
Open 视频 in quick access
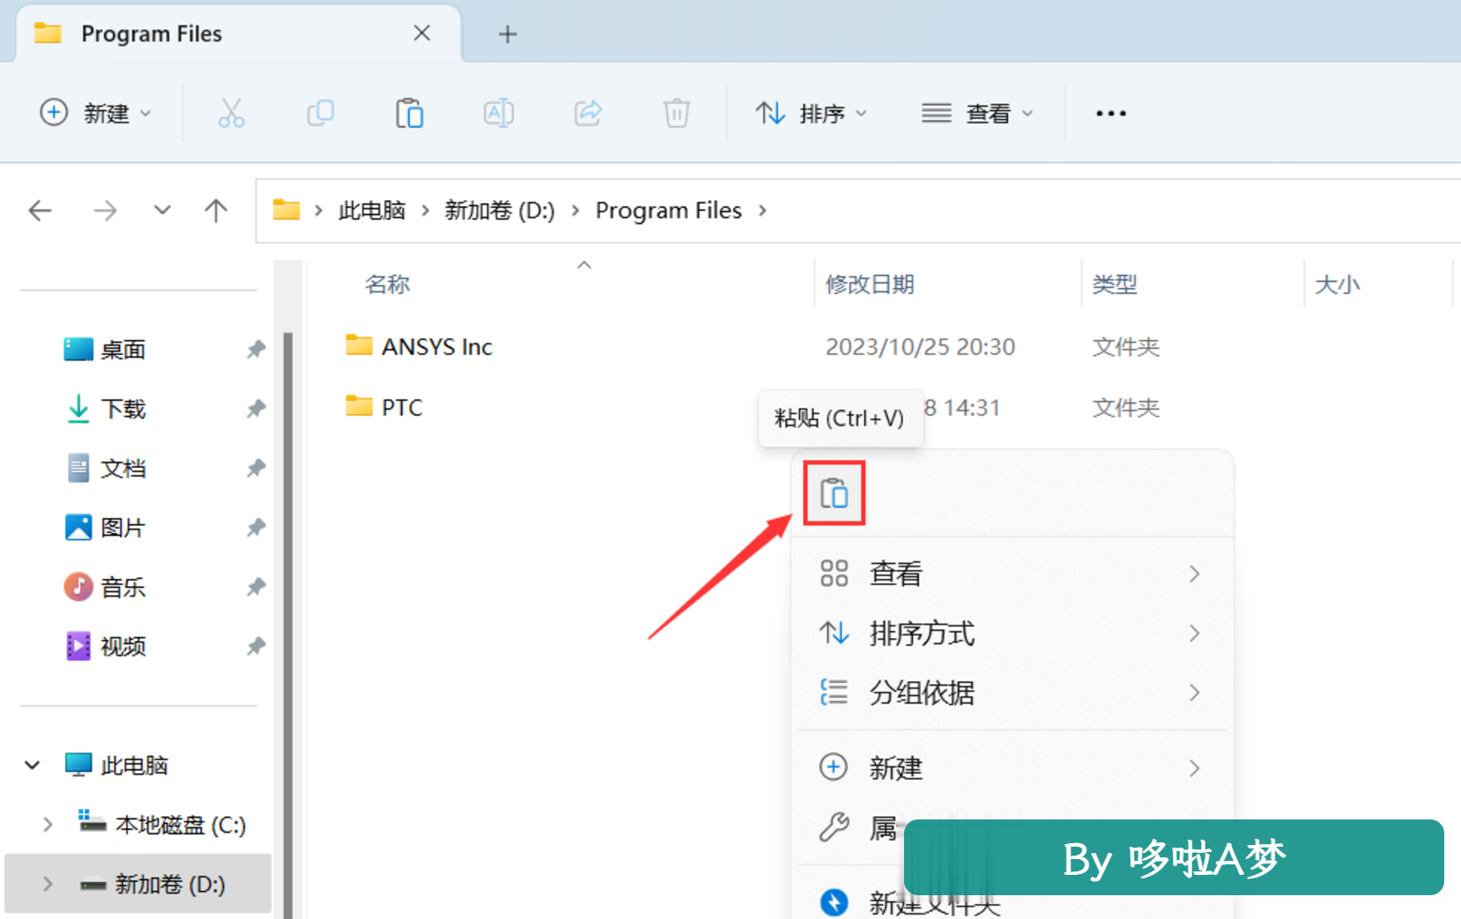click(122, 647)
